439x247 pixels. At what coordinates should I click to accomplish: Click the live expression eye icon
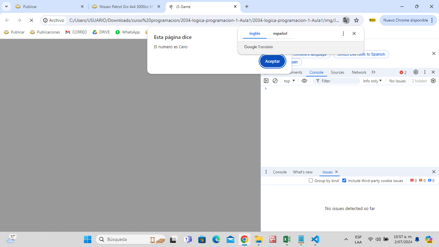click(x=304, y=81)
